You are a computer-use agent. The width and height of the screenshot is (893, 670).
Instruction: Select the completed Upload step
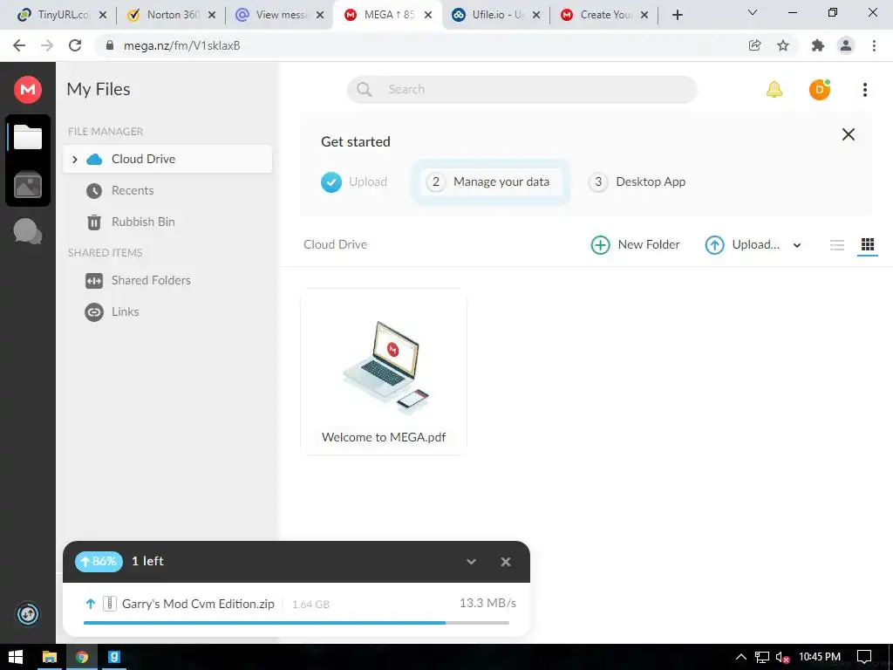click(354, 181)
